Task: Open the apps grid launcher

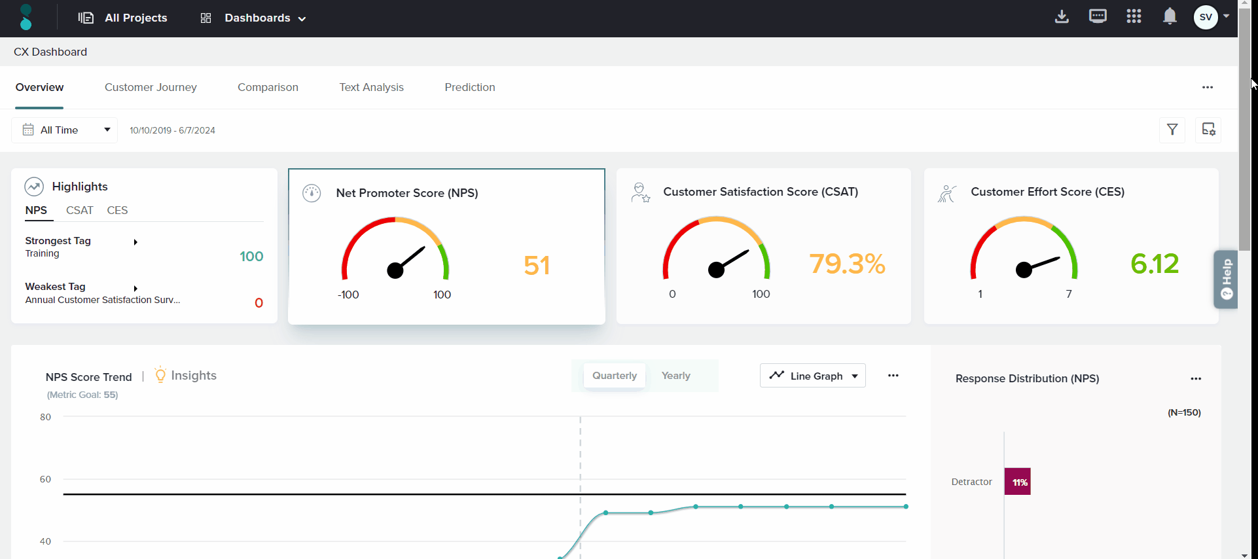Action: pyautogui.click(x=1134, y=17)
